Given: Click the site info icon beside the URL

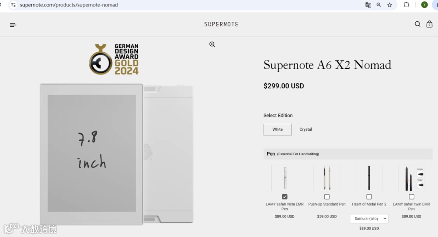Looking at the screenshot, I should pyautogui.click(x=13, y=5).
